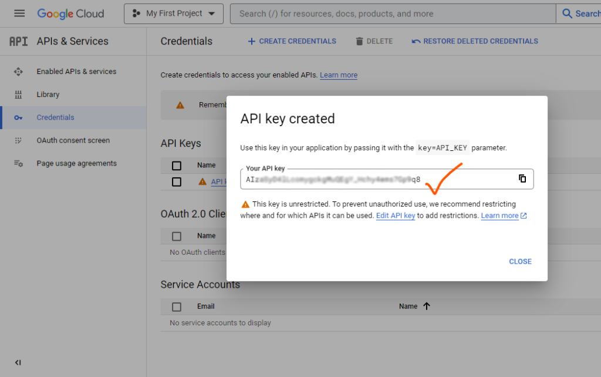Collapse the sidebar with the chevron icon
Screen dimensions: 601x377
(x=18, y=362)
